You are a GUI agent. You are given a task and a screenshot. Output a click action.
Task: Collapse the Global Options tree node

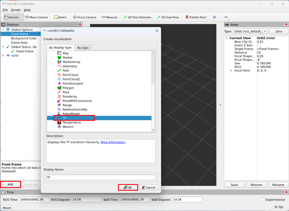(3, 29)
